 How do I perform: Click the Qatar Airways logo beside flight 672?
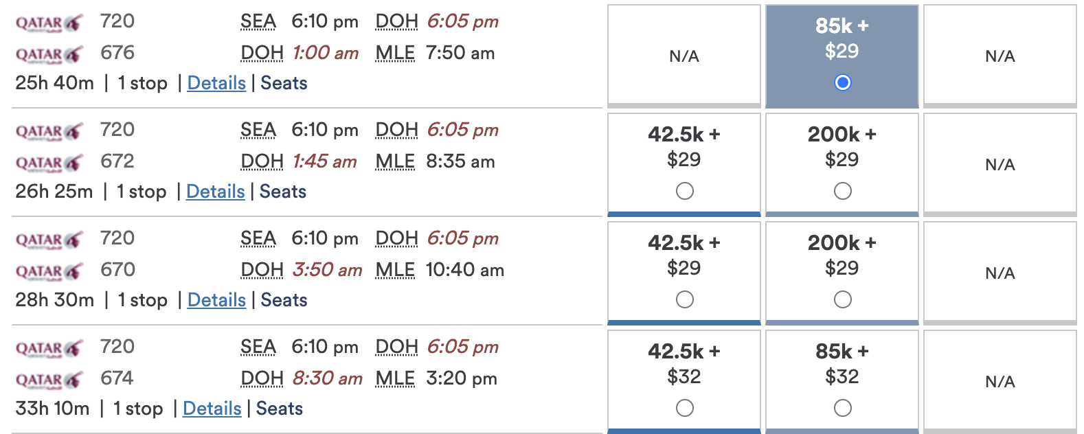pyautogui.click(x=49, y=163)
